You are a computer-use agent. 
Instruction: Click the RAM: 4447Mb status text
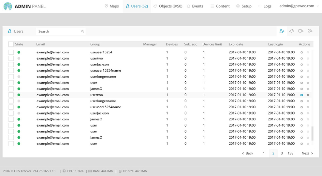click(x=103, y=171)
